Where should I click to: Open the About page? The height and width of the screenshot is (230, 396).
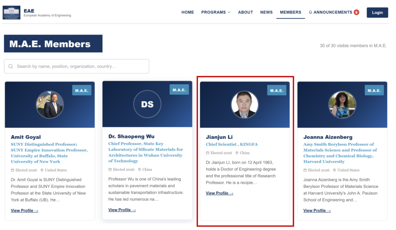pos(245,12)
